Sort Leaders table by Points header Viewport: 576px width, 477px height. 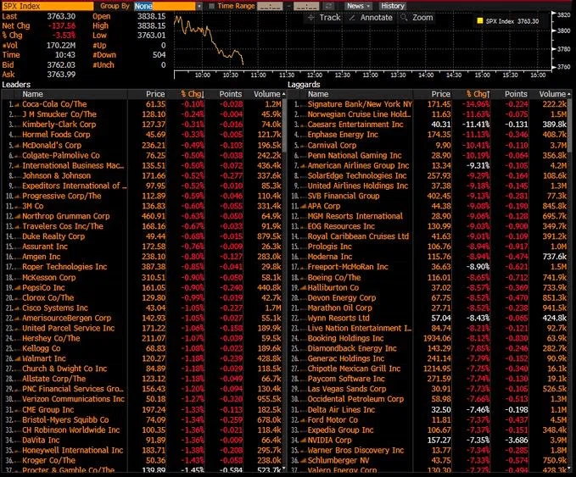tap(231, 94)
